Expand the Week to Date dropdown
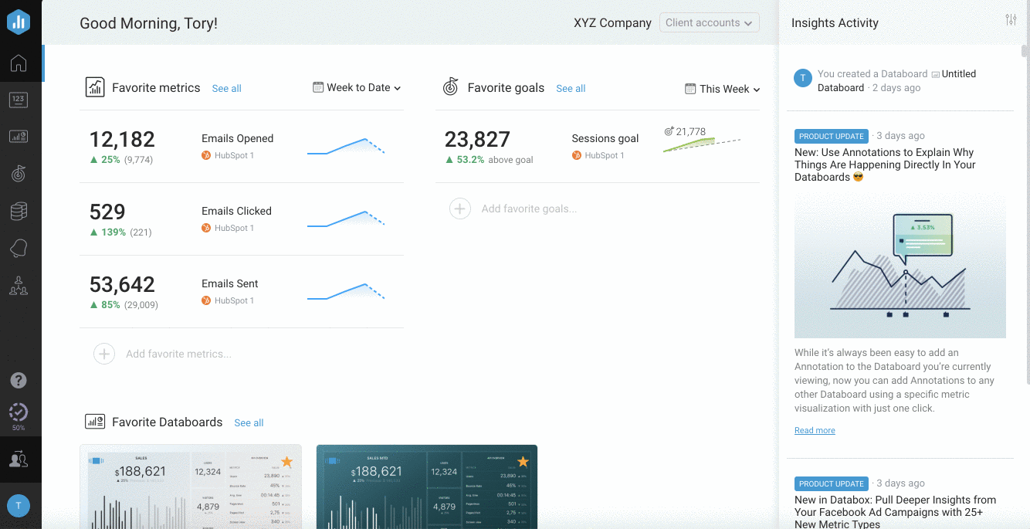The width and height of the screenshot is (1030, 529). coord(357,88)
